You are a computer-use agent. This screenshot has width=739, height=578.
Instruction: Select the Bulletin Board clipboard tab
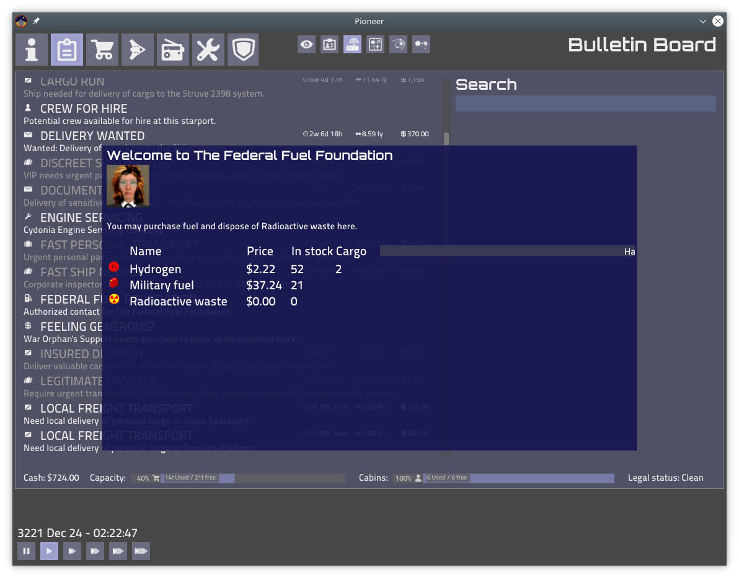tap(67, 50)
